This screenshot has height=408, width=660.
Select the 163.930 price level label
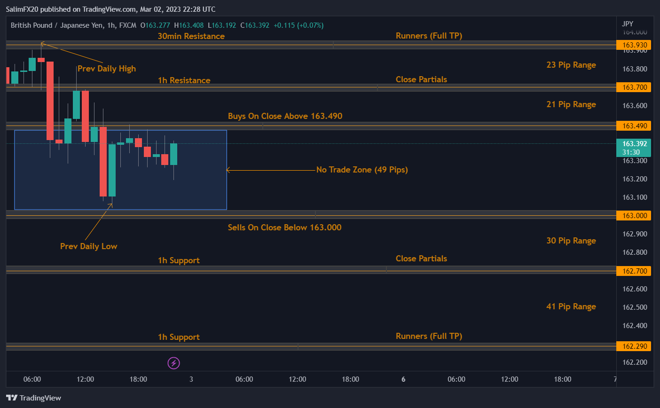tap(634, 45)
